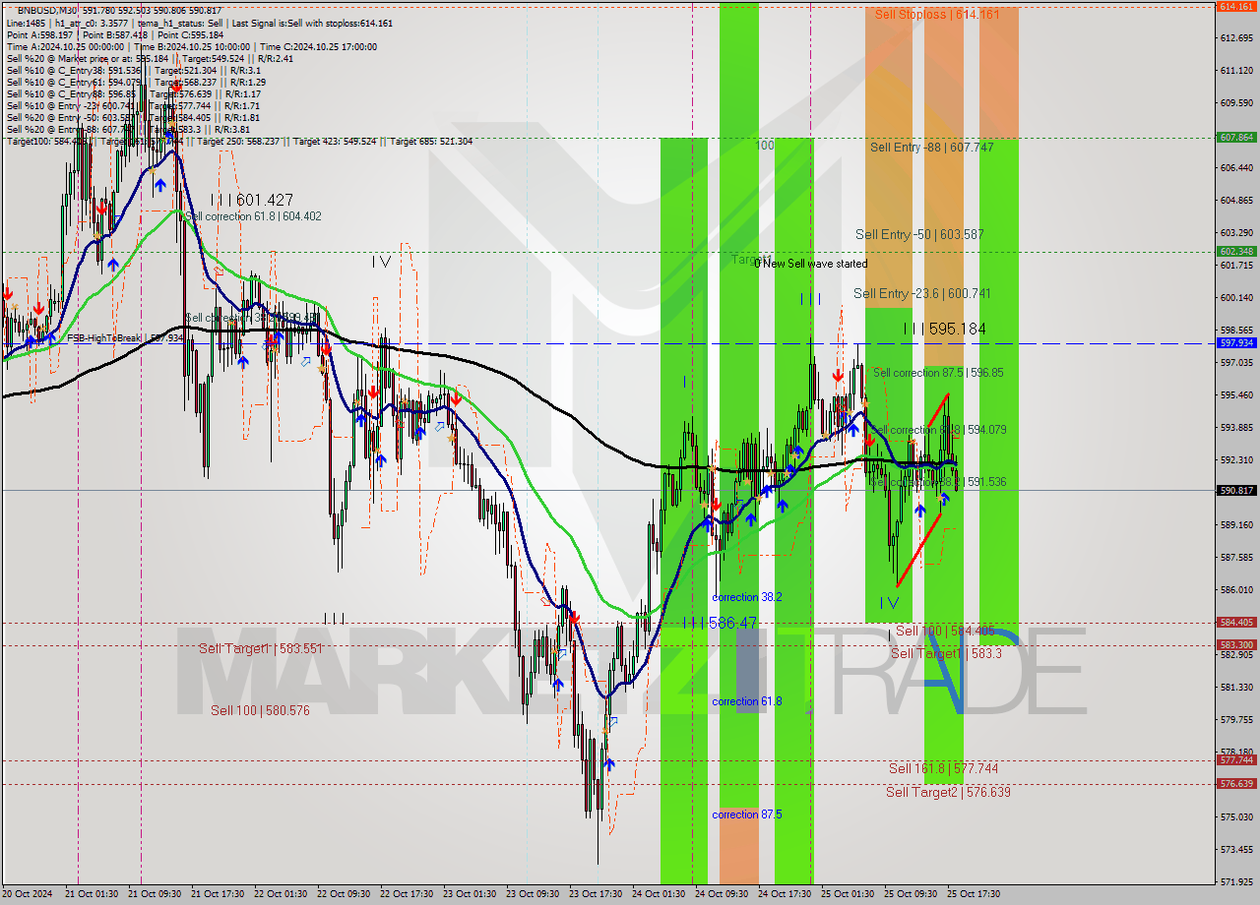
Task: Select the 'Sell Entry -50 | 603.587' label
Action: (x=919, y=234)
